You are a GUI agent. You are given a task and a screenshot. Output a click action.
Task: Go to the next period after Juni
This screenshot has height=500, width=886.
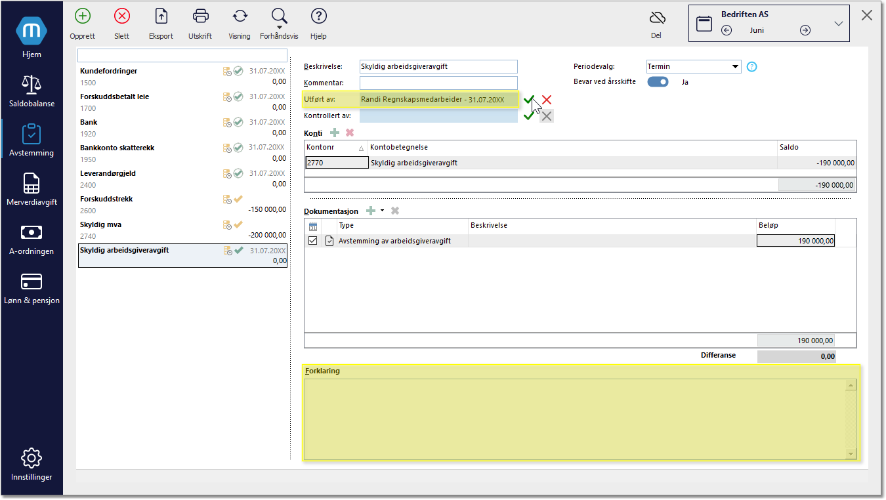[x=805, y=30]
